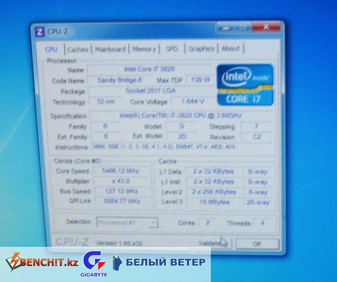Switch to the Mainboard tab

pos(110,50)
